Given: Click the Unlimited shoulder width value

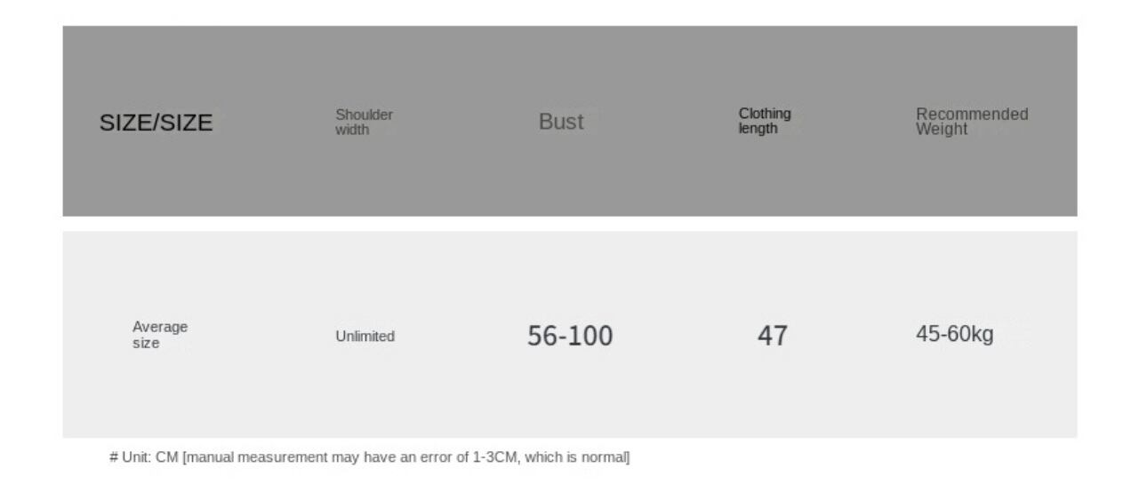Looking at the screenshot, I should 365,337.
